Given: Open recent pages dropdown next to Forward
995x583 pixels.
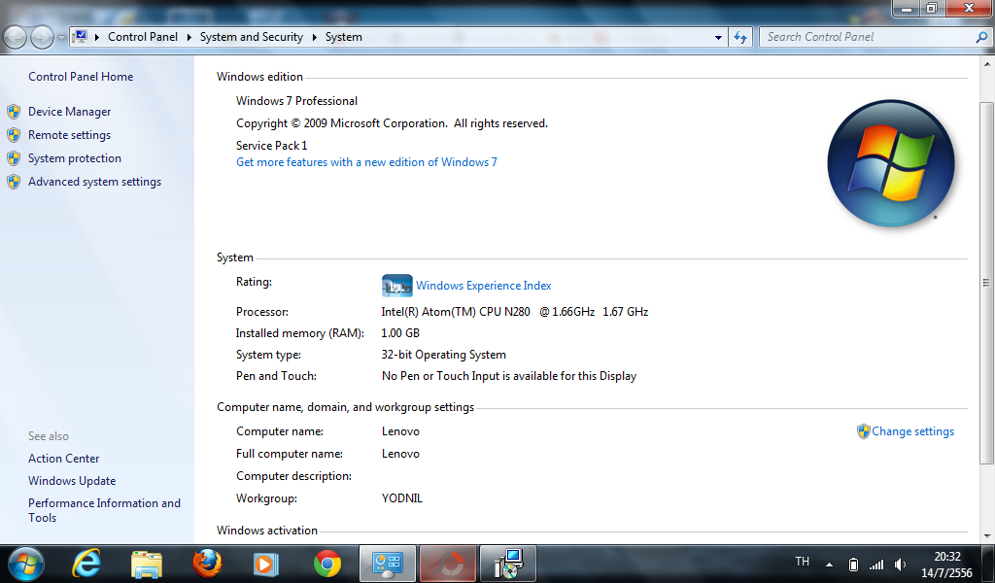Looking at the screenshot, I should pyautogui.click(x=61, y=38).
